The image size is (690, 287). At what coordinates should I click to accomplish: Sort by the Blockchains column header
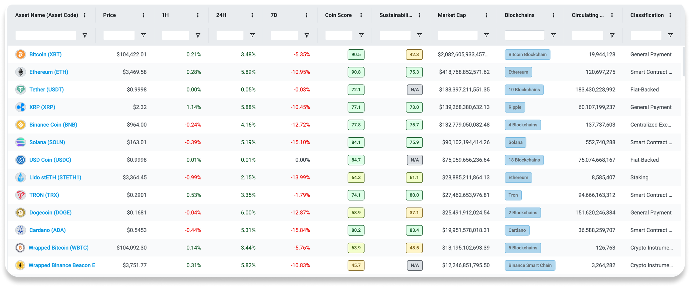(520, 15)
